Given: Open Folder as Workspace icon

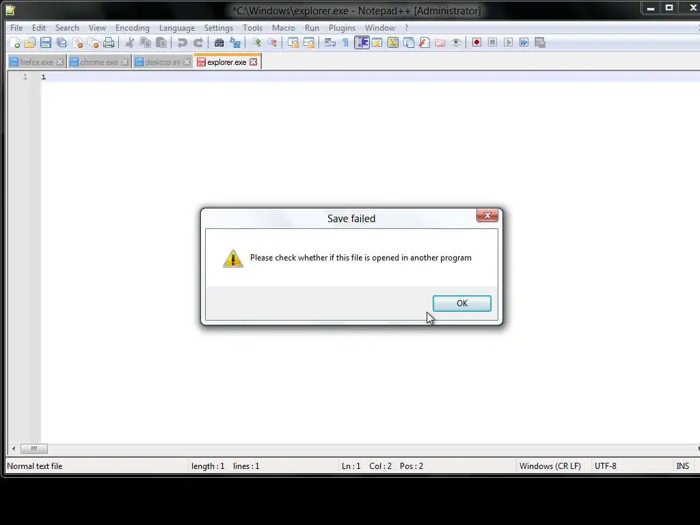Looking at the screenshot, I should [440, 43].
